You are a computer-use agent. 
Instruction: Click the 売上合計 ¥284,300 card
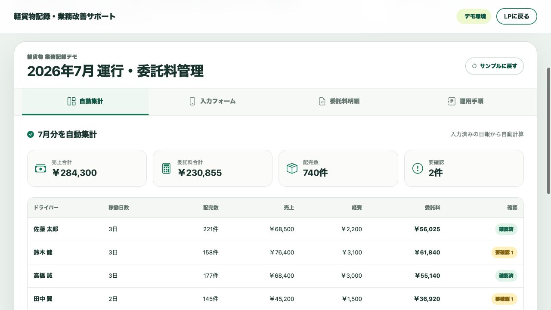click(x=87, y=168)
